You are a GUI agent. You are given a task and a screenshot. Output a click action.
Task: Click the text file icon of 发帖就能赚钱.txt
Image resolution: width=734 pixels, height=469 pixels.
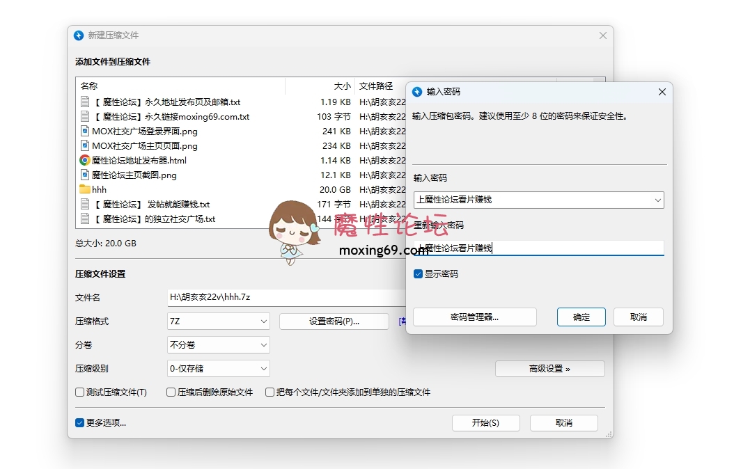(84, 204)
